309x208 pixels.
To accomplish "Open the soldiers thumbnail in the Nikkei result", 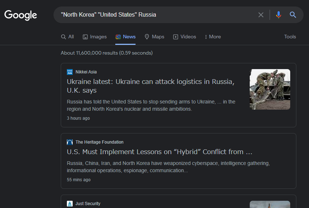I will click(270, 89).
